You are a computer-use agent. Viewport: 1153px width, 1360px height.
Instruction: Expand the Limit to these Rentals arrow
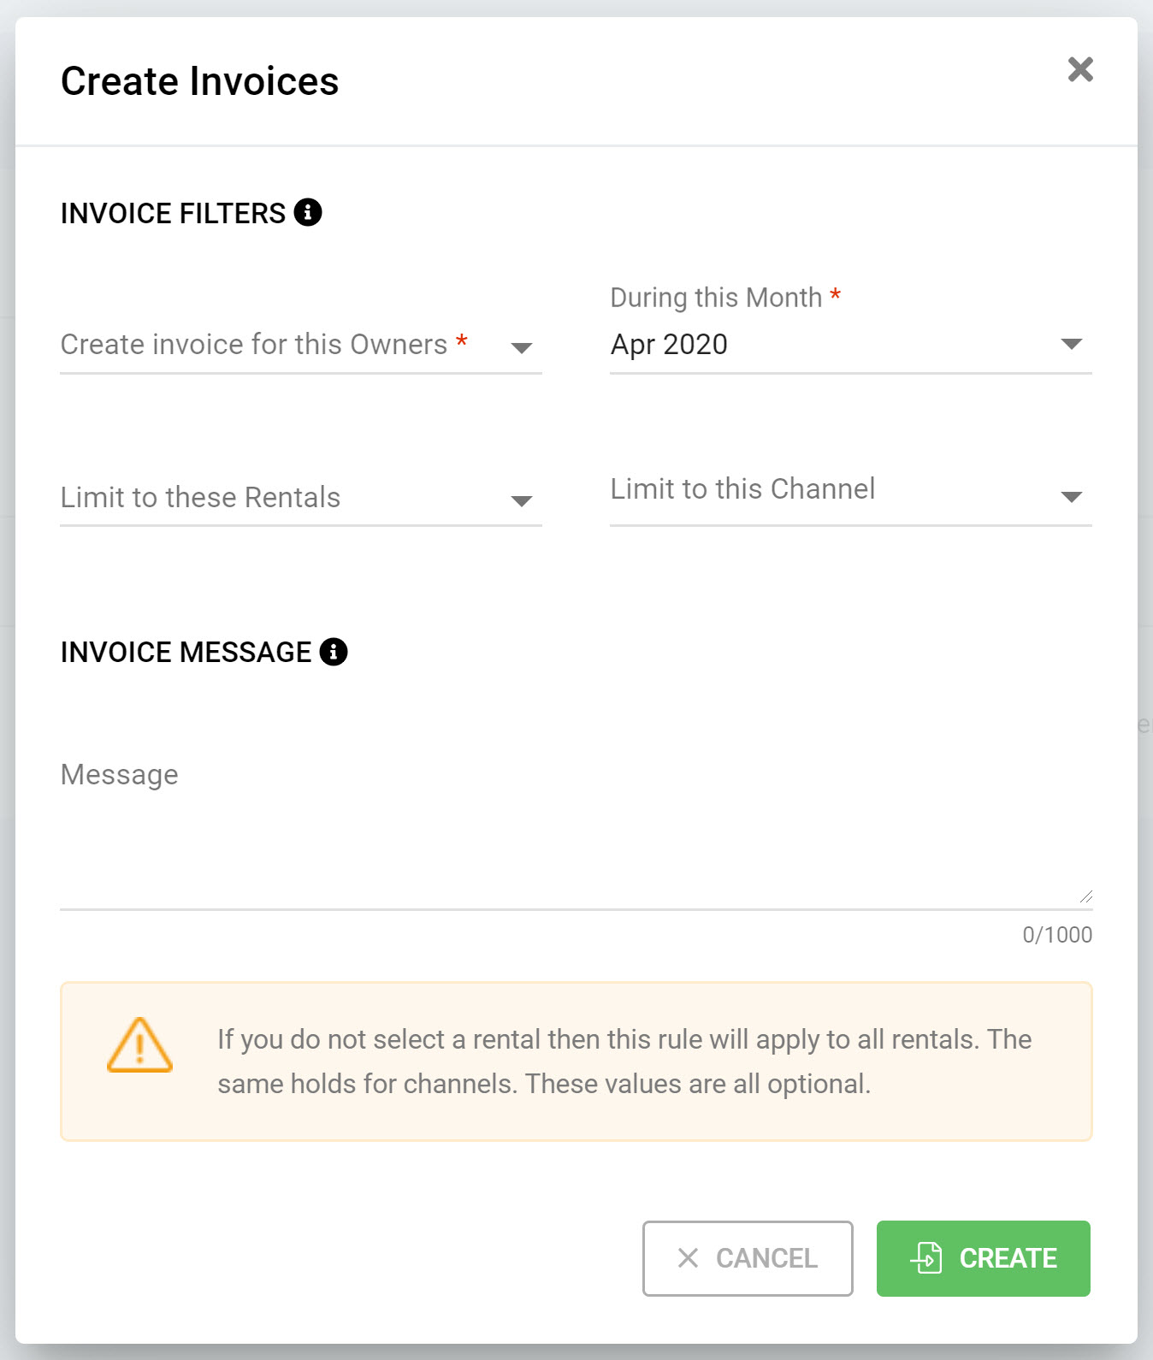point(522,500)
